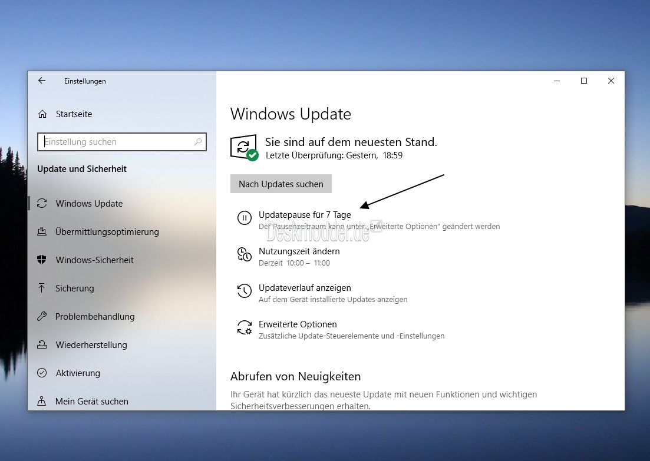Image resolution: width=650 pixels, height=461 pixels.
Task: Open Startseite home icon
Action: pos(42,114)
